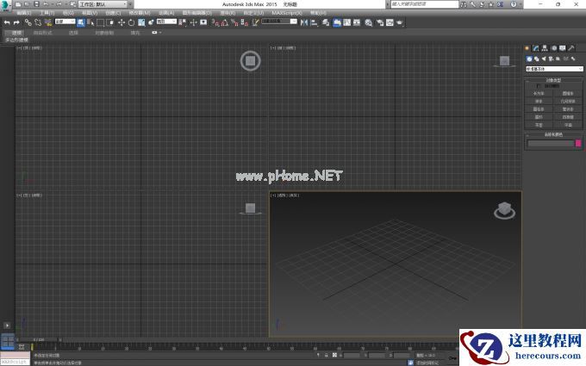Toggle Percent Snap
Image resolution: width=586 pixels, height=366 pixels.
click(234, 22)
